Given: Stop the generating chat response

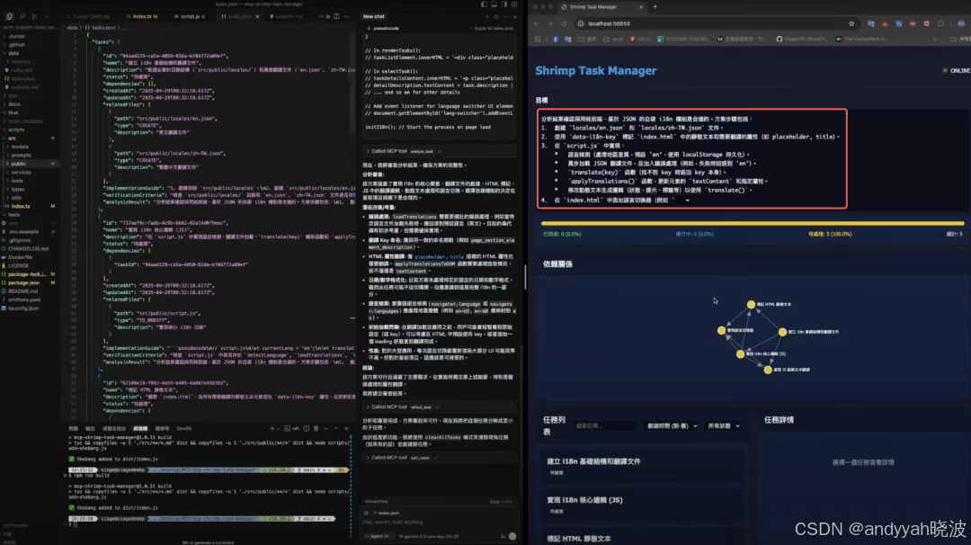Looking at the screenshot, I should (501, 502).
